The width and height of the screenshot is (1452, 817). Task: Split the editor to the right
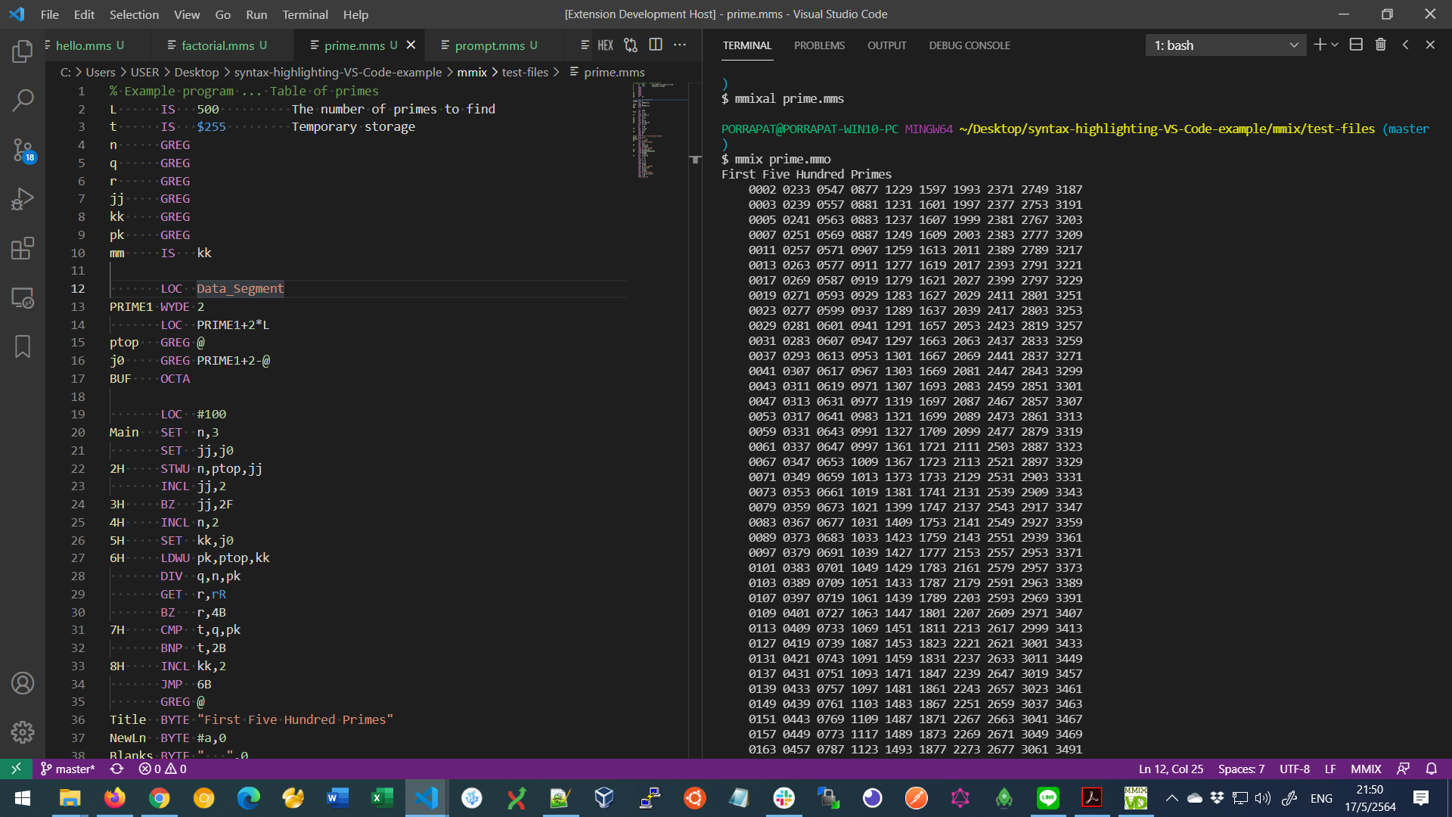coord(656,45)
